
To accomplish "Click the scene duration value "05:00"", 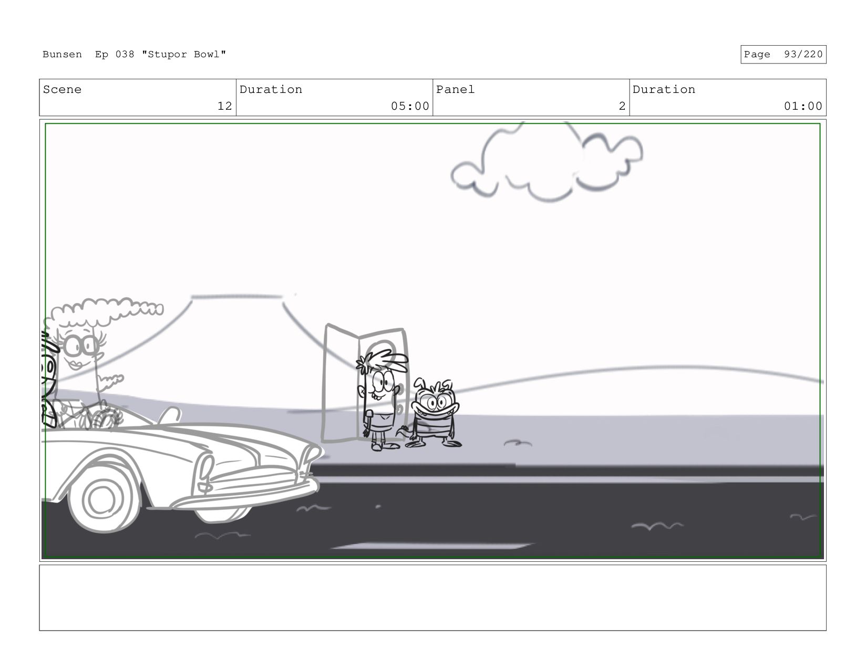I will pyautogui.click(x=410, y=106).
